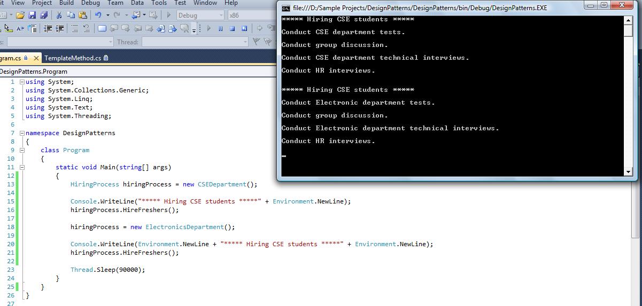Open the Debug menu

[x=90, y=3]
